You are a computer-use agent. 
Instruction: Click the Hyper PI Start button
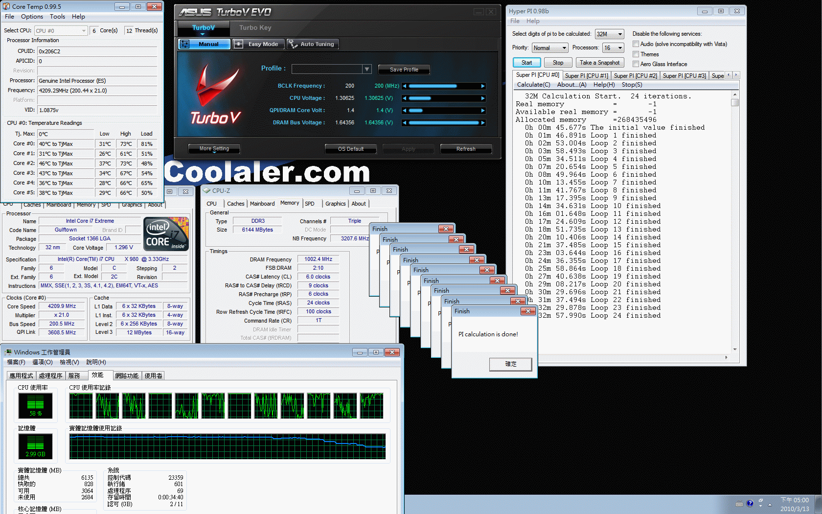click(x=526, y=63)
